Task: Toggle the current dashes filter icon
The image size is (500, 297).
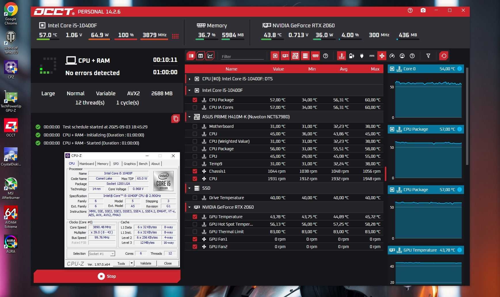Action: (372, 56)
